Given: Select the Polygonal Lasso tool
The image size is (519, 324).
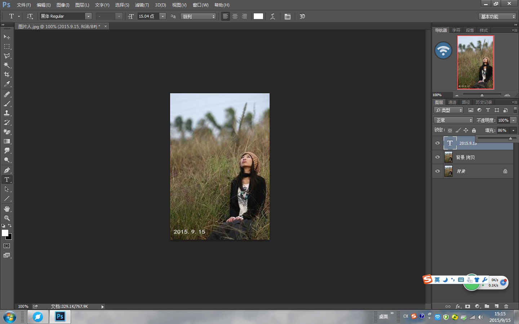Looking at the screenshot, I should [x=7, y=56].
